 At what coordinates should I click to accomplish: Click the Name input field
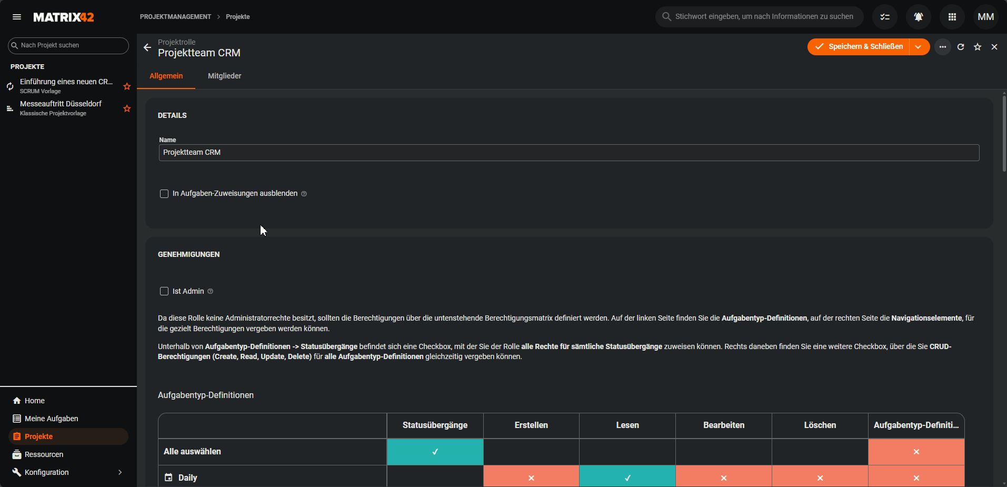pyautogui.click(x=569, y=153)
